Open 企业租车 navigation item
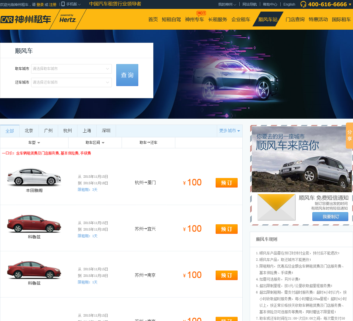This screenshot has height=321, width=353. coord(241,20)
